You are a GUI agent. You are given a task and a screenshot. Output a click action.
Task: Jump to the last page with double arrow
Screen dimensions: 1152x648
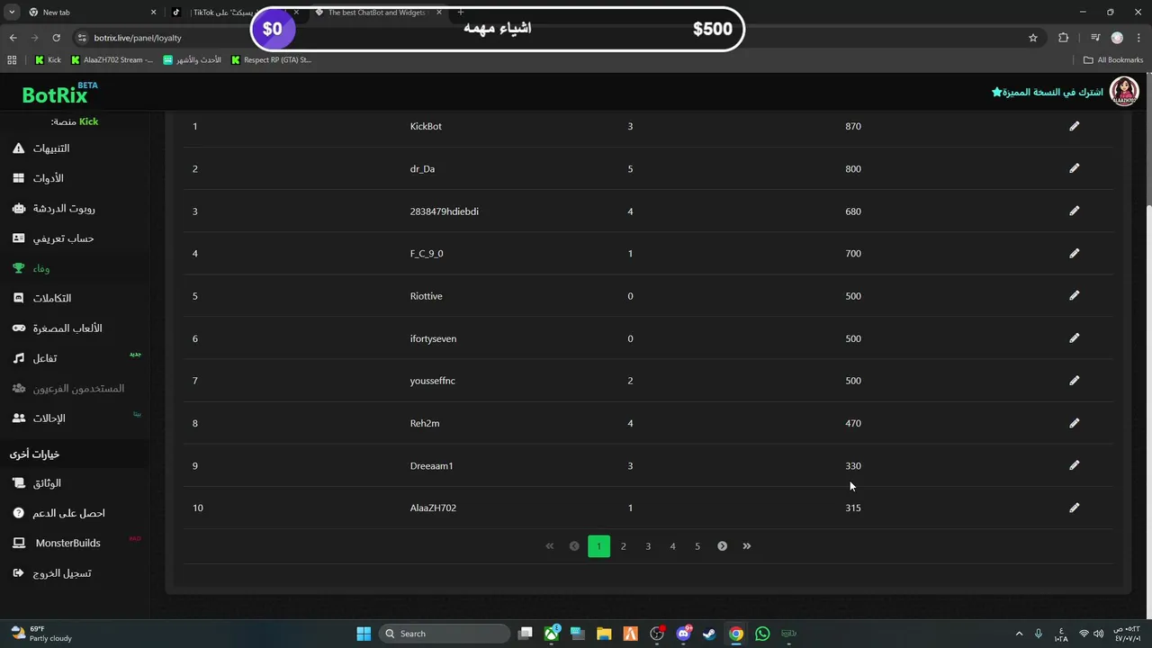click(747, 546)
